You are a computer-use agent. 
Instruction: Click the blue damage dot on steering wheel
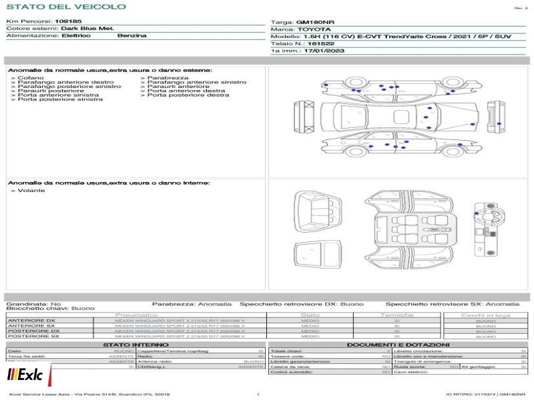click(477, 213)
